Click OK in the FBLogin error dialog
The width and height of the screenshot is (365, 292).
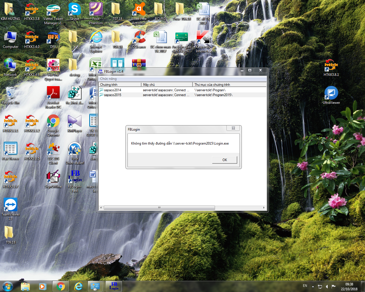coord(224,160)
